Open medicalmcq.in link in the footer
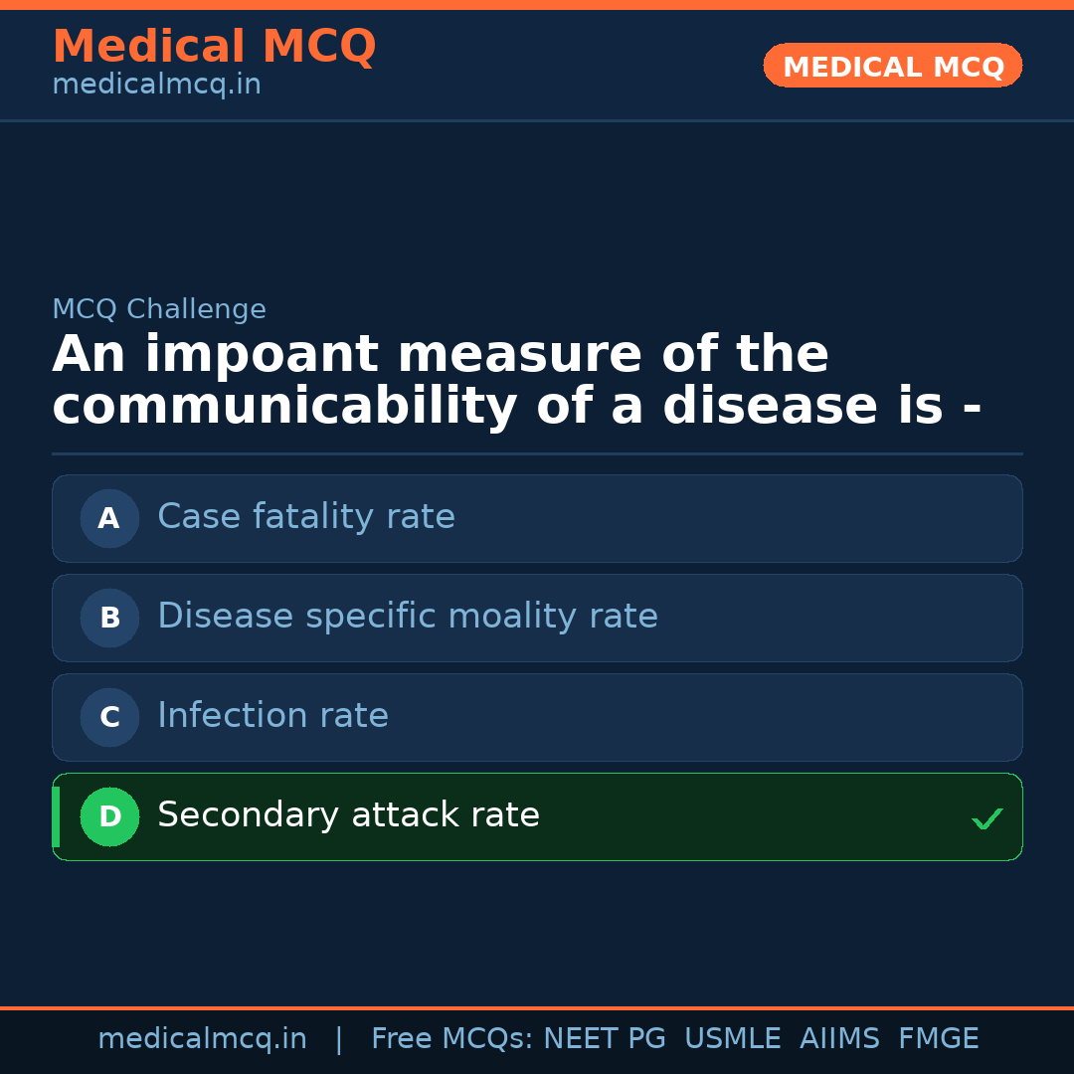1074x1074 pixels. coord(202,1039)
